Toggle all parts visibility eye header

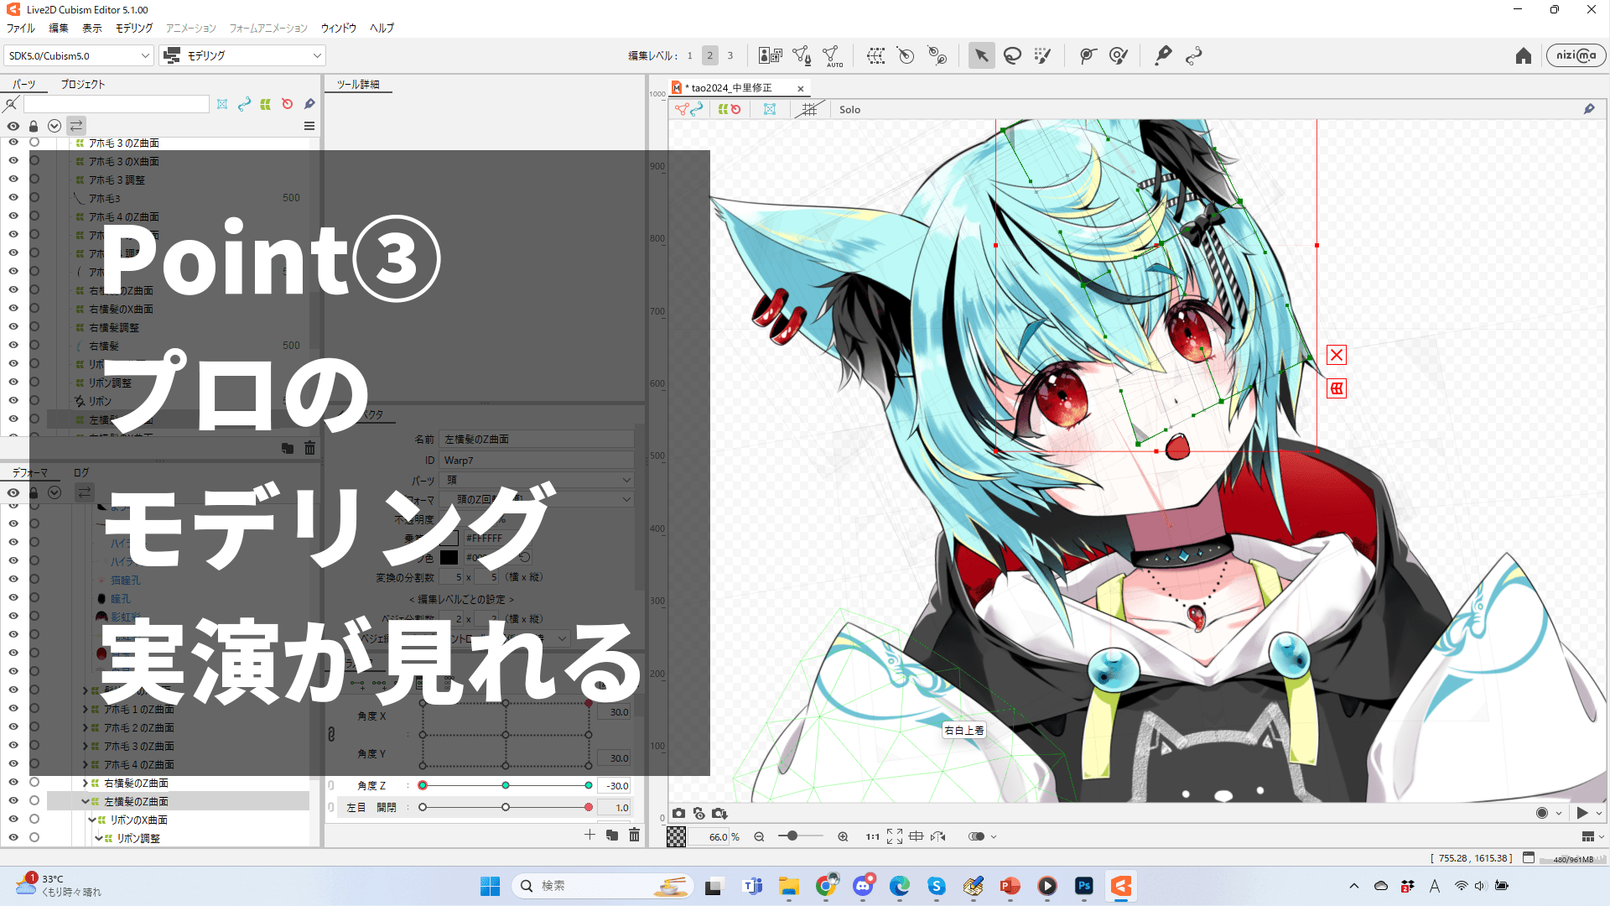(13, 126)
